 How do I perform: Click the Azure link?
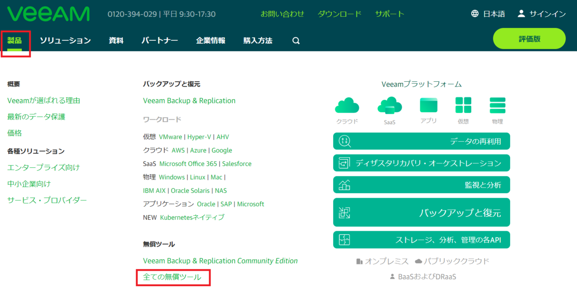(x=198, y=150)
